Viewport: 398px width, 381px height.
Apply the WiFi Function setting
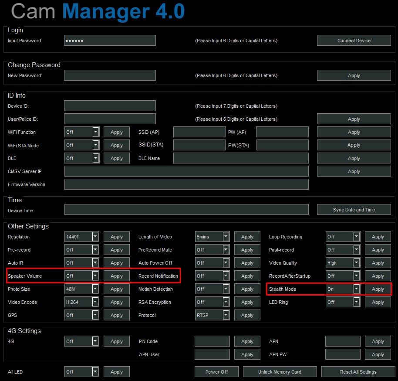117,132
